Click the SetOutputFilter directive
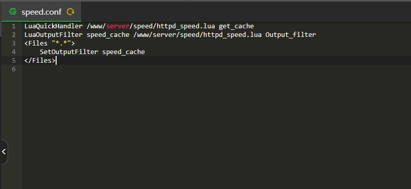411x189 pixels. click(69, 52)
